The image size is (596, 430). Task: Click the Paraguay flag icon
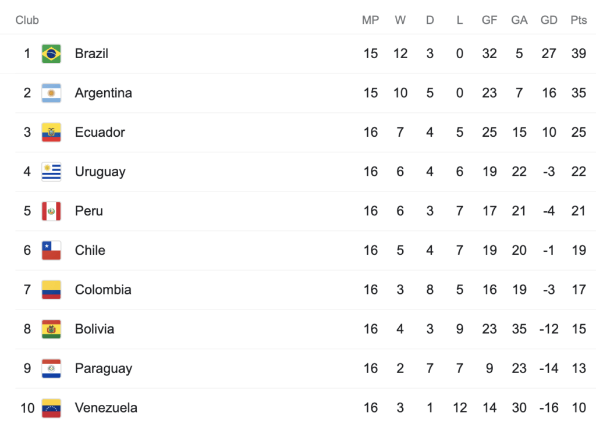pos(51,368)
